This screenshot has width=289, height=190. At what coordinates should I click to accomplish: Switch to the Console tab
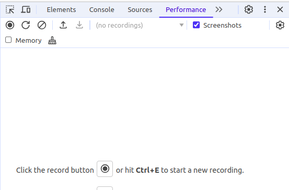pos(102,9)
